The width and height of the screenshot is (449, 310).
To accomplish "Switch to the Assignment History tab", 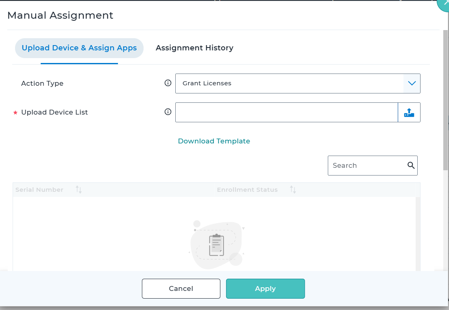I will point(194,48).
